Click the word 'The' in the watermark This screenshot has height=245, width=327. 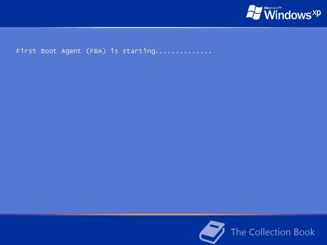click(239, 232)
